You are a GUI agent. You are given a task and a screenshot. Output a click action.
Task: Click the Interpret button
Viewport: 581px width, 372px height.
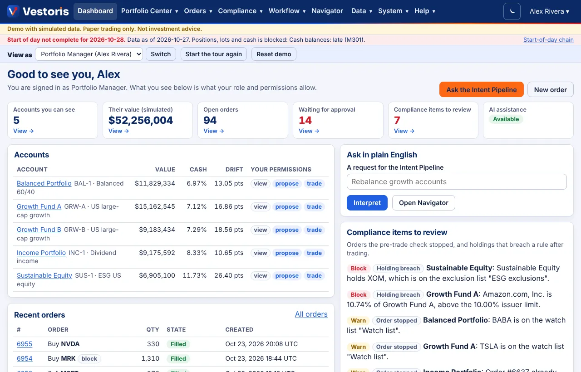(x=367, y=203)
